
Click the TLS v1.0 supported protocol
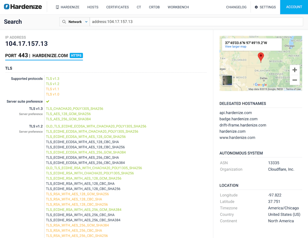52,94
